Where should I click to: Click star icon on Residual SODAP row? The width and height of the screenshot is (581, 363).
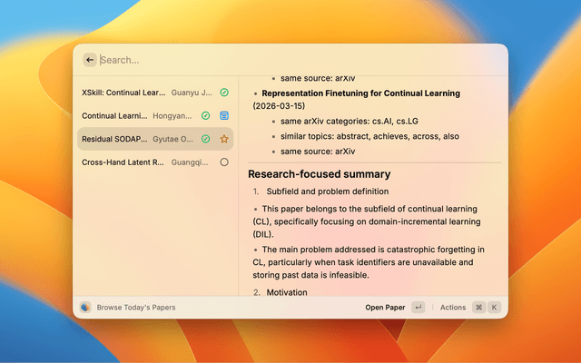coord(224,139)
